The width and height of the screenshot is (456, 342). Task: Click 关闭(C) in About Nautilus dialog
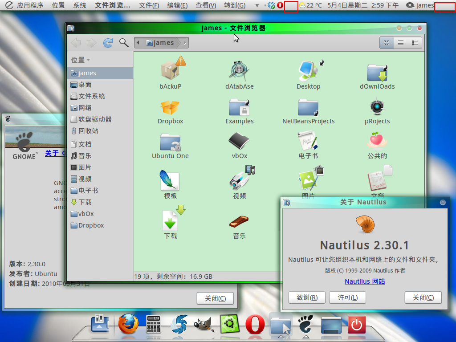click(423, 297)
